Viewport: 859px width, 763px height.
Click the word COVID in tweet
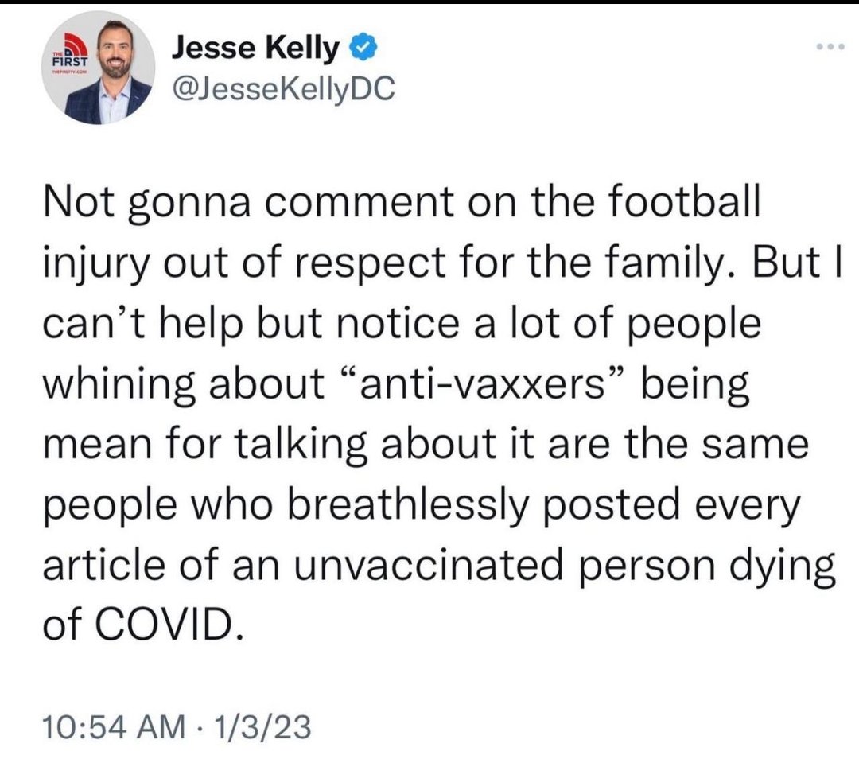click(169, 624)
